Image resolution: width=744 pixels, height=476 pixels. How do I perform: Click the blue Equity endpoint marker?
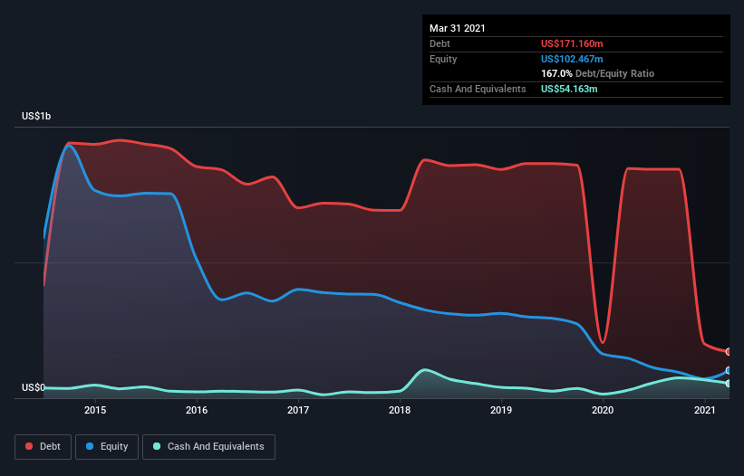[x=729, y=370]
